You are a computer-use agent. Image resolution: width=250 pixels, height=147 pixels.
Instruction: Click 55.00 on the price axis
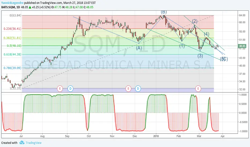point(242,32)
